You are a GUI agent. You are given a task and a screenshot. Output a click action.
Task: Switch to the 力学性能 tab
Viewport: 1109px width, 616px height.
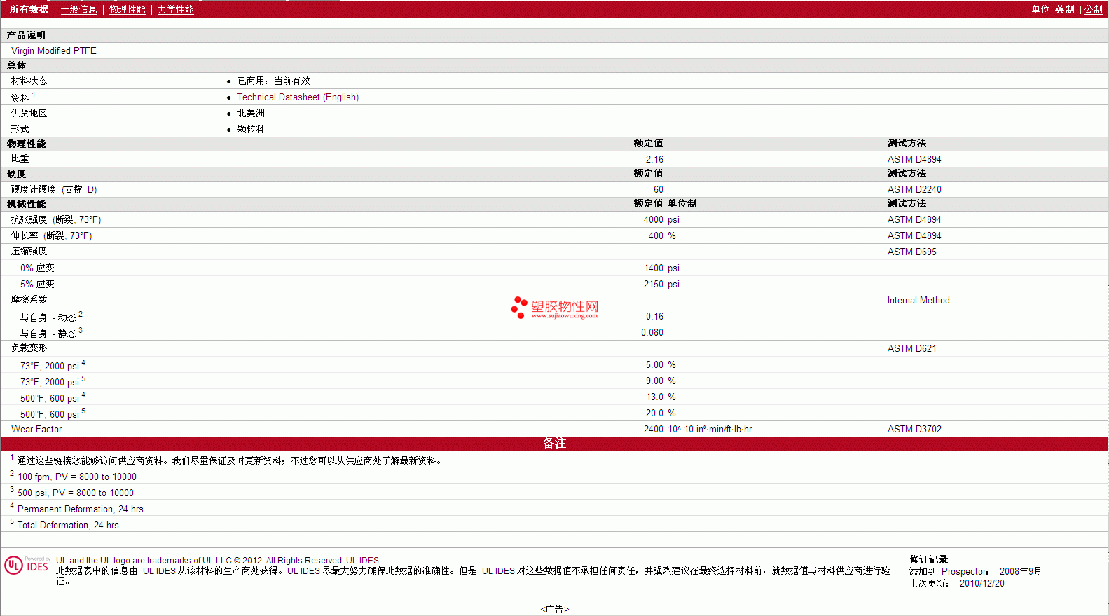tap(176, 9)
